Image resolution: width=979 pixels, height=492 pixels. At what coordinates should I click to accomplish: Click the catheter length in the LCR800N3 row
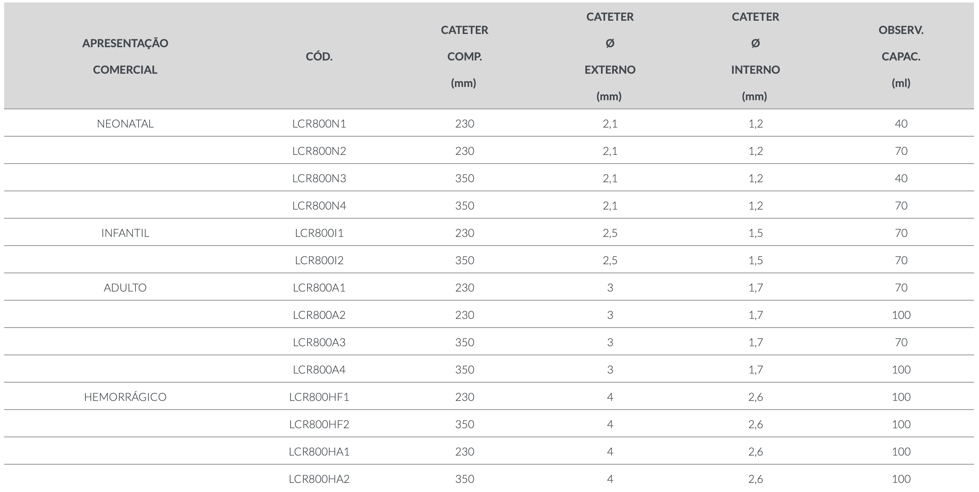(x=464, y=178)
